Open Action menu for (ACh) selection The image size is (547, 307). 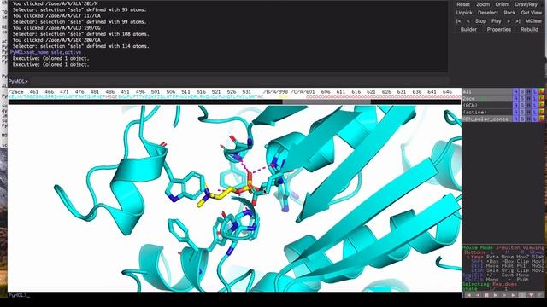tap(515, 106)
